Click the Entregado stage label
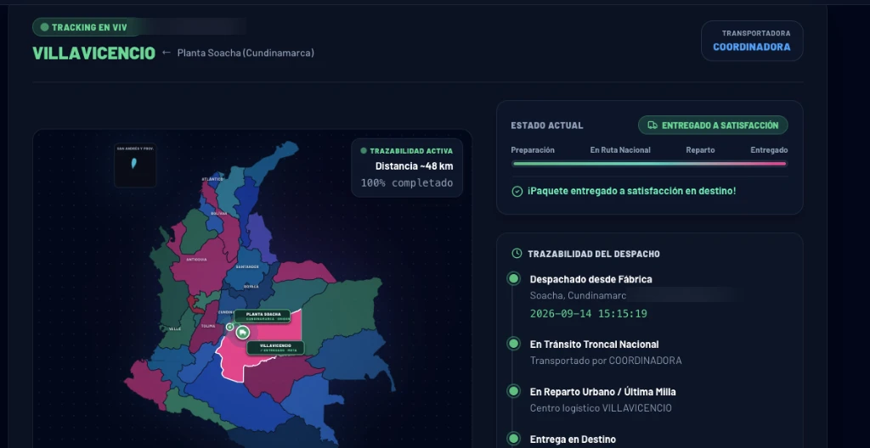Screen dimensions: 870x448 [x=769, y=150]
